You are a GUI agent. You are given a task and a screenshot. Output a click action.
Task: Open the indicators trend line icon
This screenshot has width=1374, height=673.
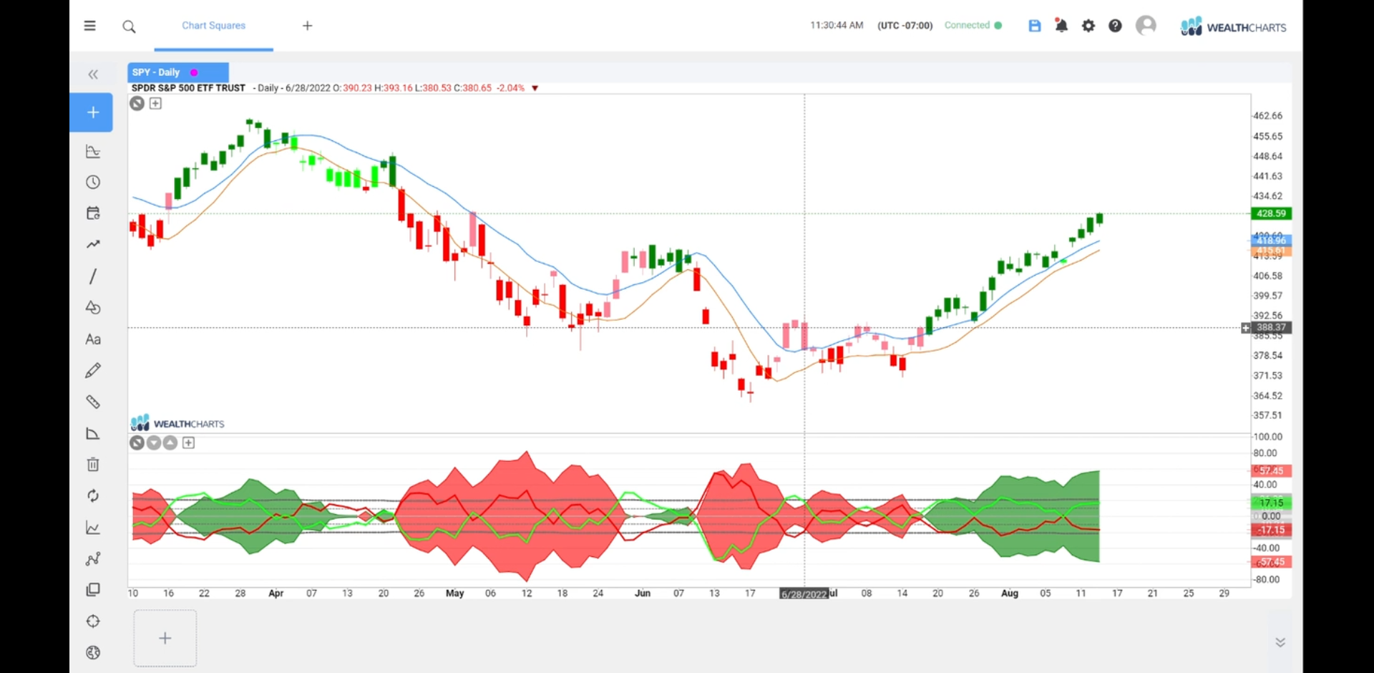tap(93, 244)
